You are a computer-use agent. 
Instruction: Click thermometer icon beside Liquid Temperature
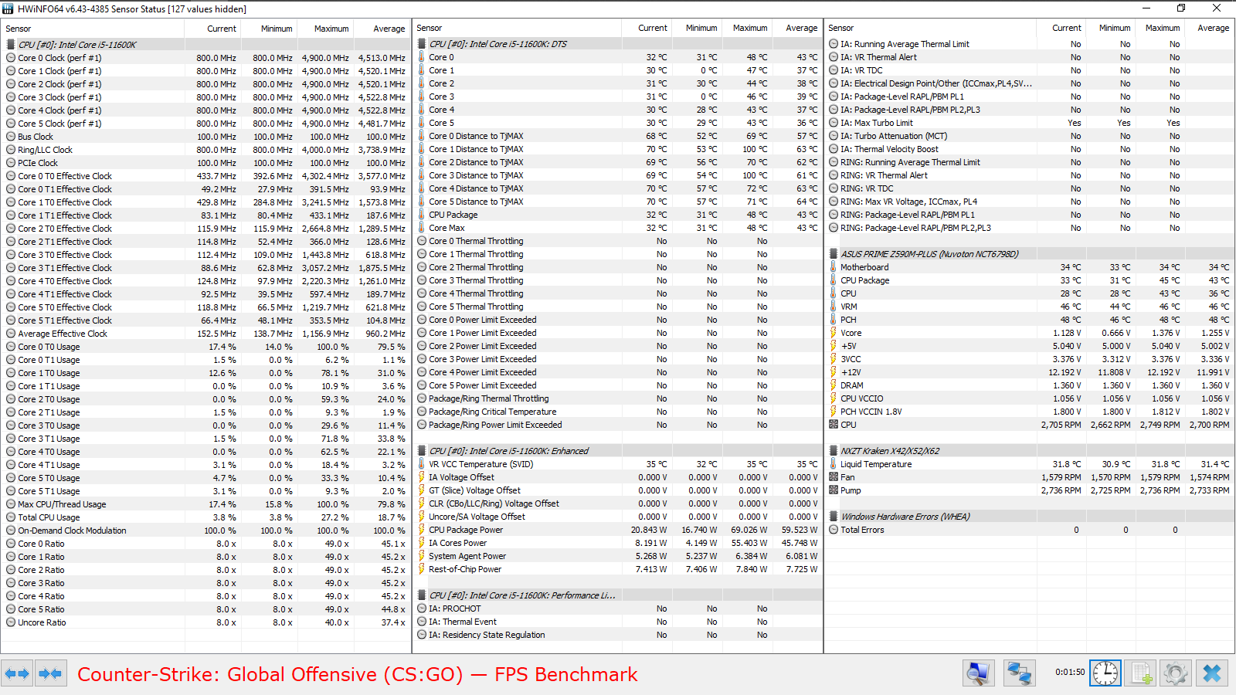834,464
